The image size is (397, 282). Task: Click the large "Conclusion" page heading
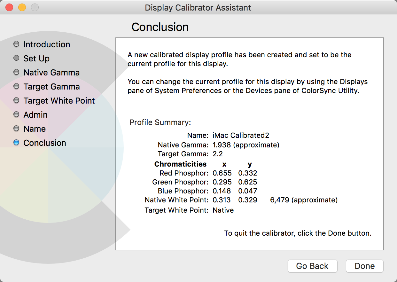pyautogui.click(x=160, y=27)
